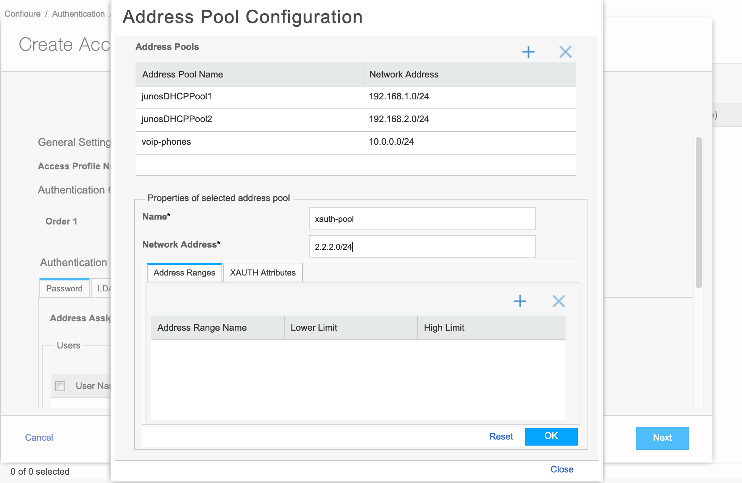Close the Address Pool Configuration dialog
The image size is (742, 483).
(x=562, y=469)
